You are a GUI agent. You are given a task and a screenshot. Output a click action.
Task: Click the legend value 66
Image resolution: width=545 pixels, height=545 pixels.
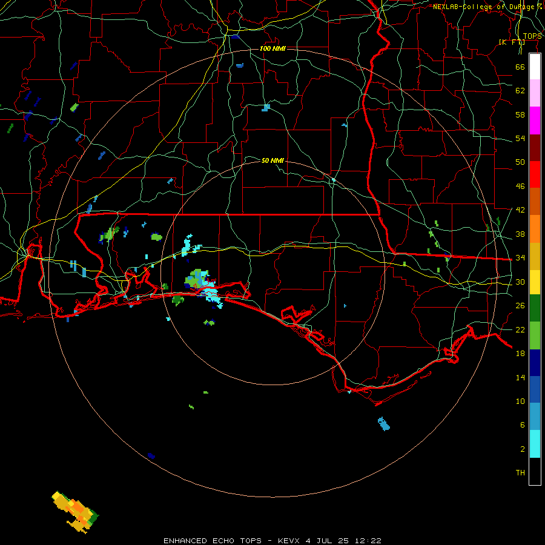coord(520,67)
